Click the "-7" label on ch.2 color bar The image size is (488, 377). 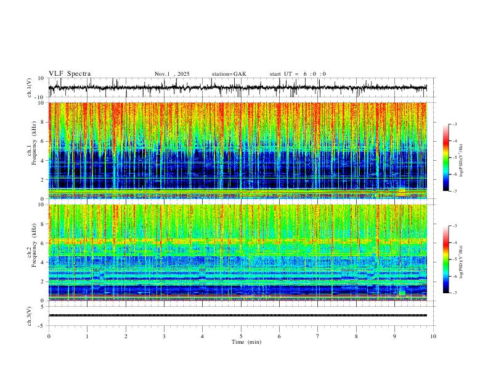tap(455, 293)
